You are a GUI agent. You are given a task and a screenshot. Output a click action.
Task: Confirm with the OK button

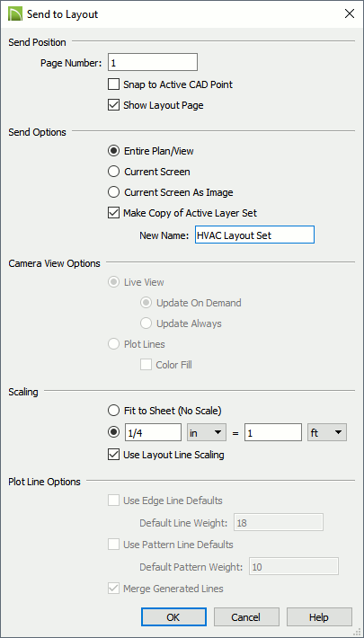coord(173,616)
